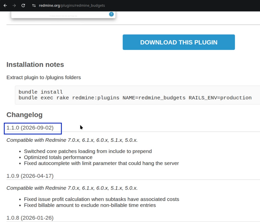Click the address bar showing redmine.org/plugins/redmine_budgets
260x222 pixels.
[72, 6]
